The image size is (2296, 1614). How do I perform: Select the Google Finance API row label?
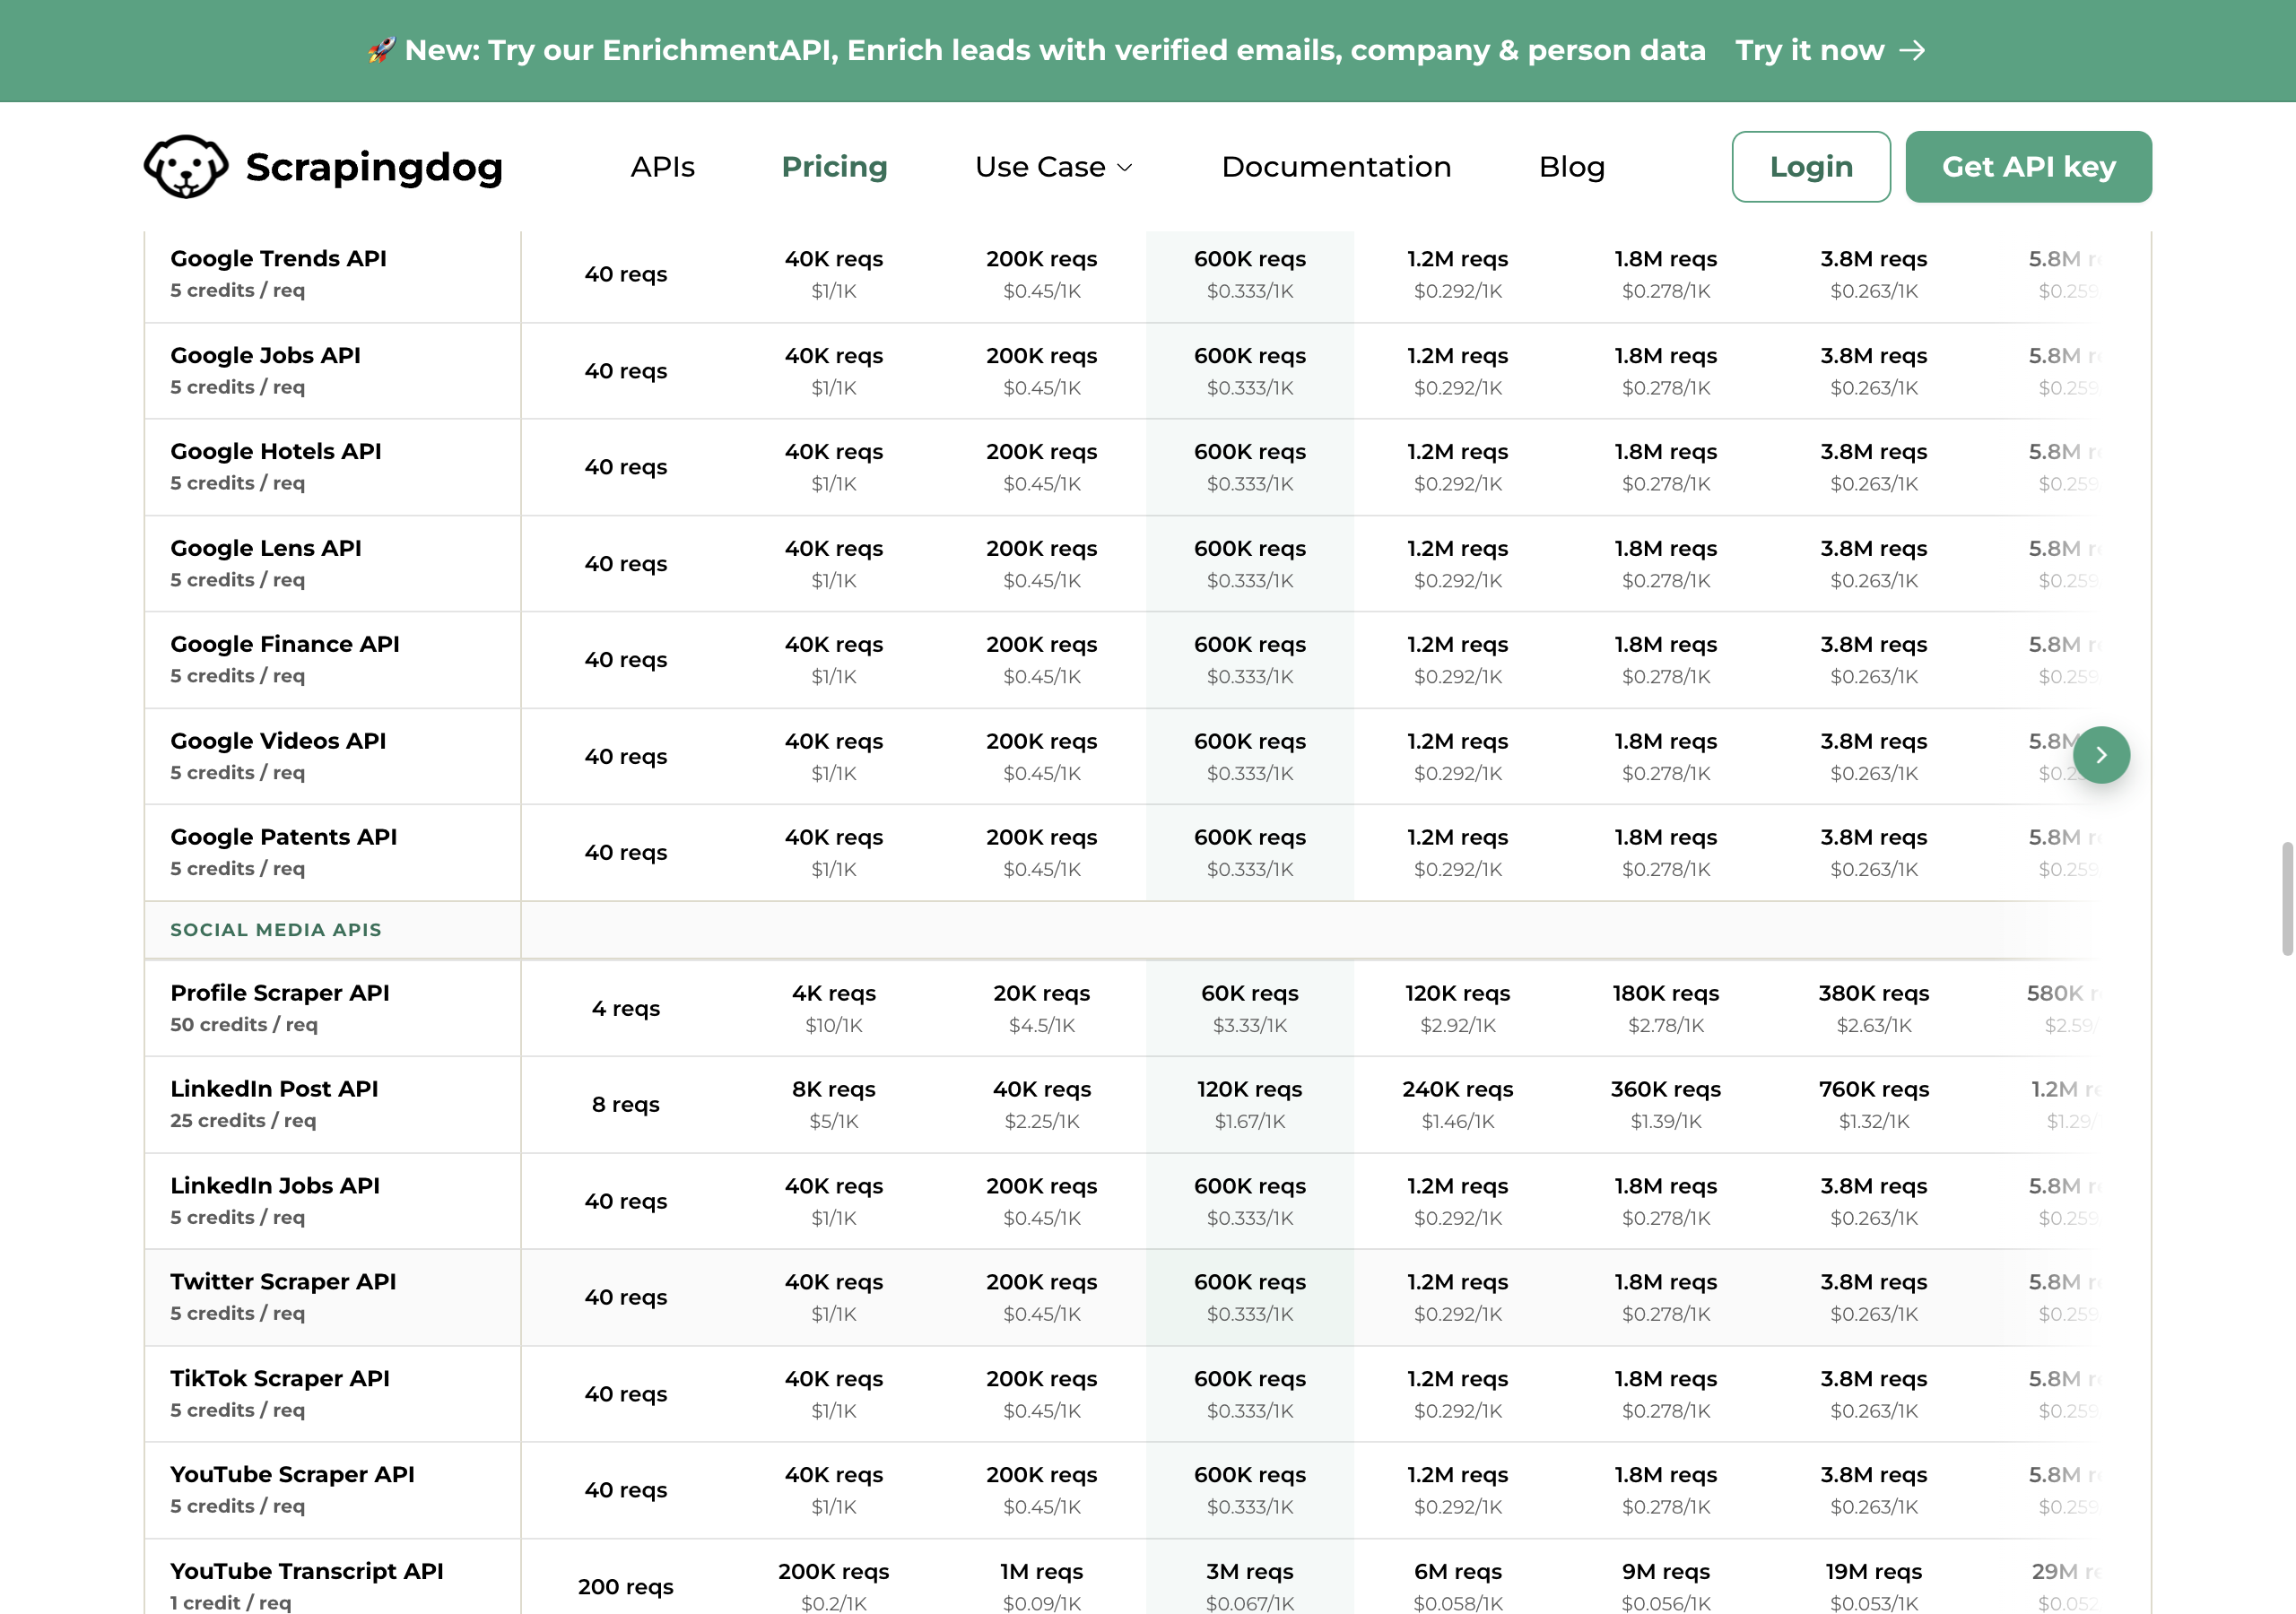(x=285, y=644)
